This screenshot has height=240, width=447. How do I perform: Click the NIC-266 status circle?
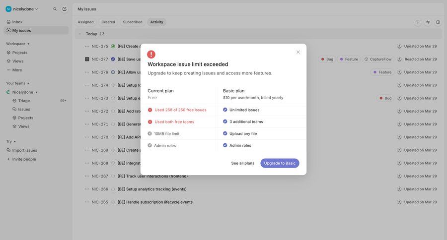click(113, 189)
